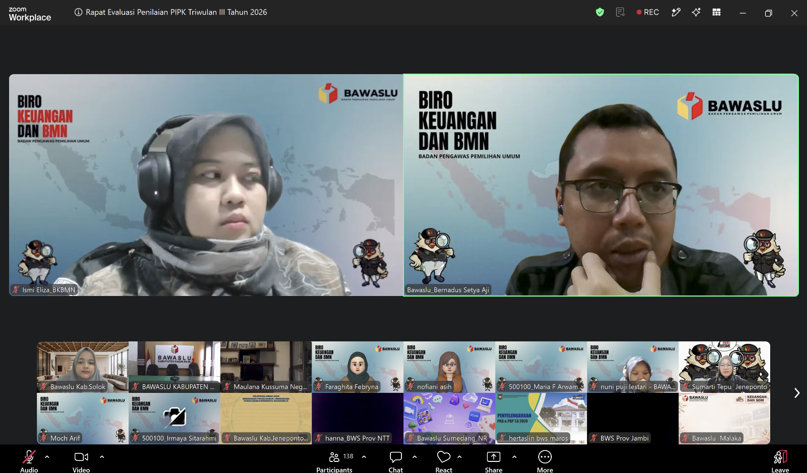
Task: Select Bawaslu_Malaka thumbnail
Action: click(724, 419)
